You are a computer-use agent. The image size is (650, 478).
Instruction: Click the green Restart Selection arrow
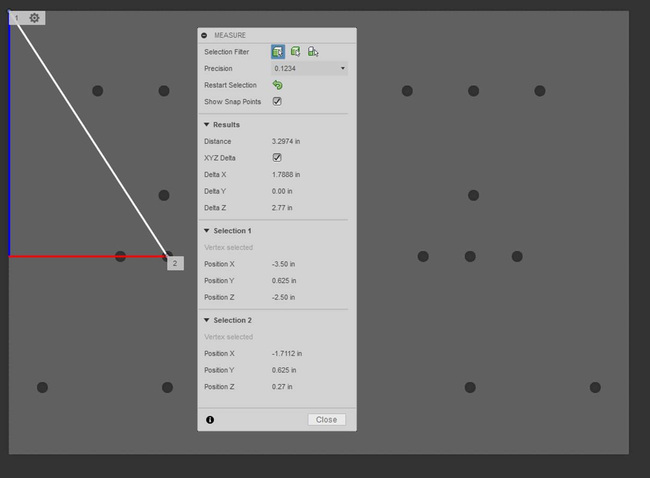tap(278, 85)
